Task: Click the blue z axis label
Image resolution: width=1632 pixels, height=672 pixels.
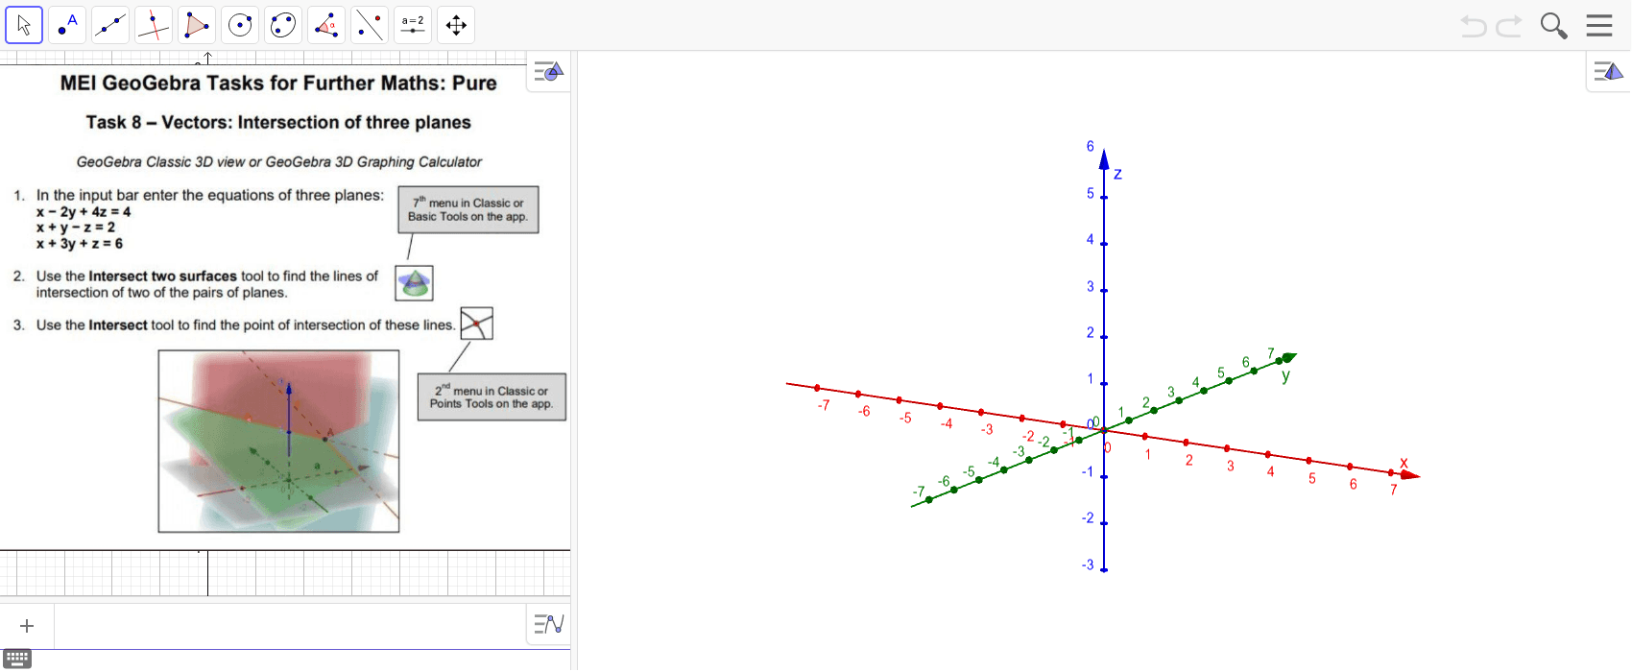Action: [x=1117, y=174]
